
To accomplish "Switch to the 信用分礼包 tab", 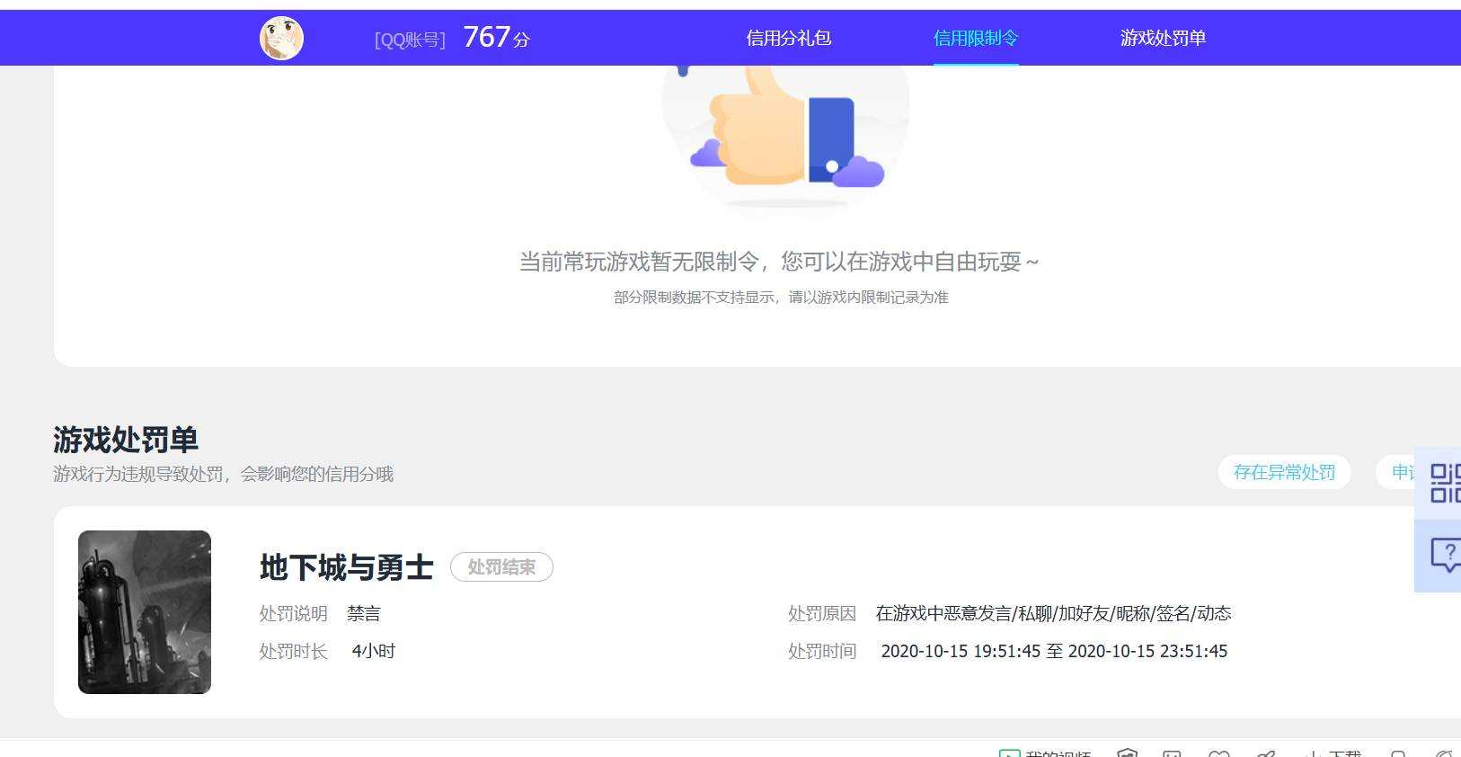I will 788,38.
